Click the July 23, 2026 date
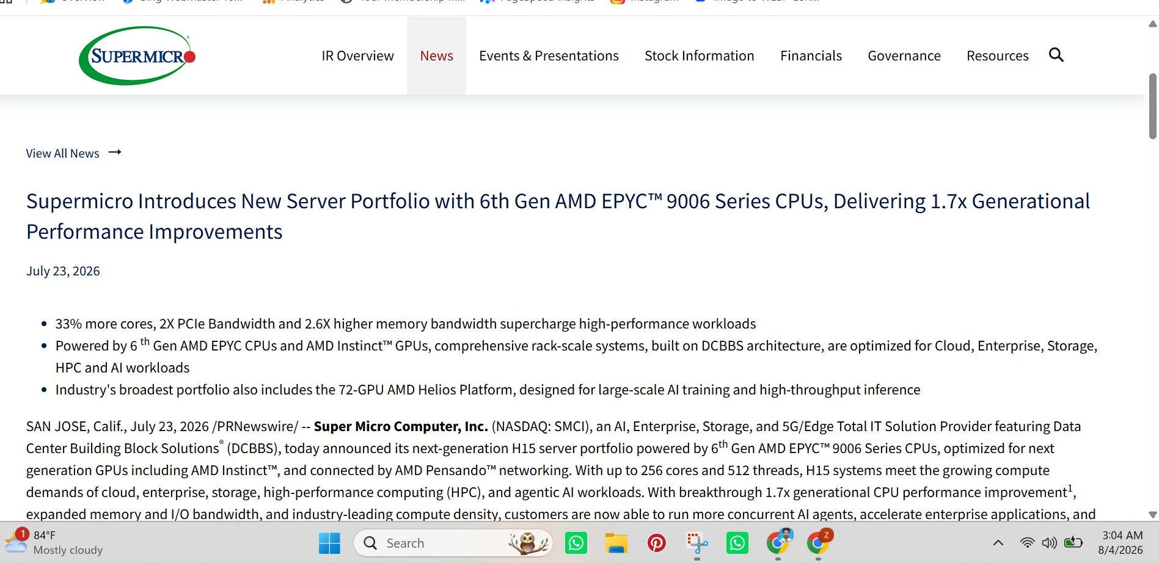Screen dimensions: 1159x563 [x=63, y=271]
